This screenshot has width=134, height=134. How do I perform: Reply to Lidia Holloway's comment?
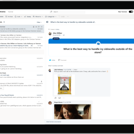(60, 98)
